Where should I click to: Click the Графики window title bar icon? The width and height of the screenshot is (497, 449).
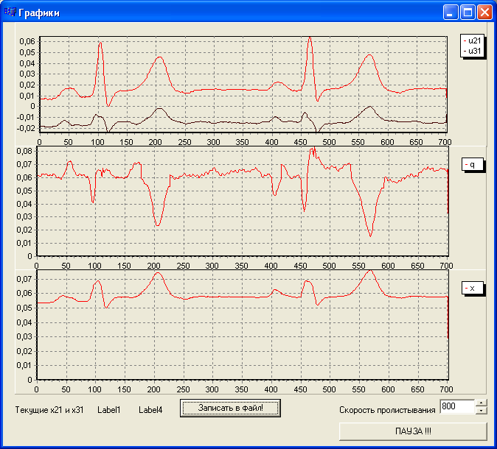click(10, 13)
